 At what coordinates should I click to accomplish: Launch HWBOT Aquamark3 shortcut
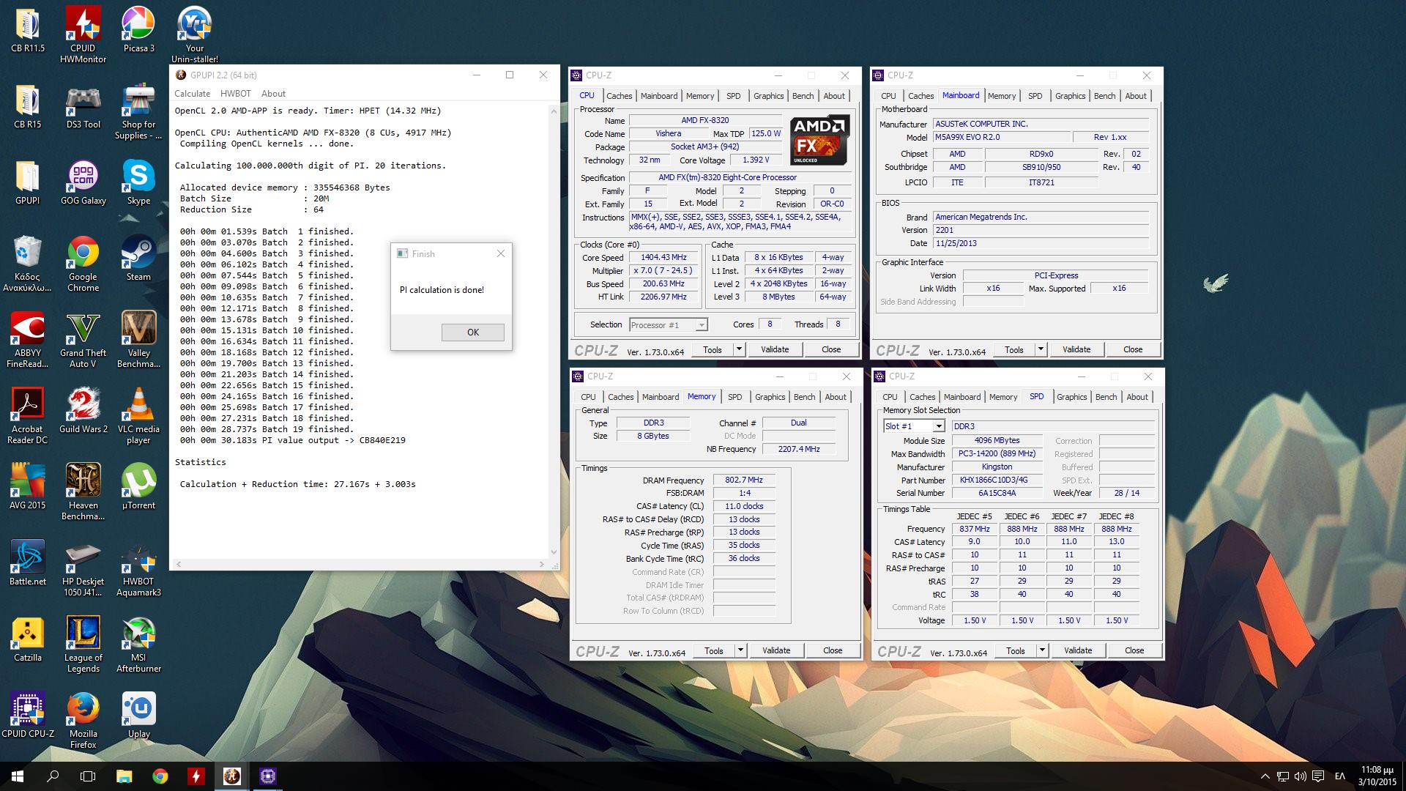tap(138, 568)
